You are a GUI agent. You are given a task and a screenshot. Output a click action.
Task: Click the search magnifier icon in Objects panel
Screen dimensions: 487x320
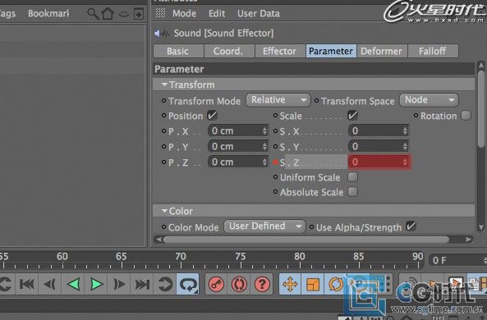tap(93, 14)
